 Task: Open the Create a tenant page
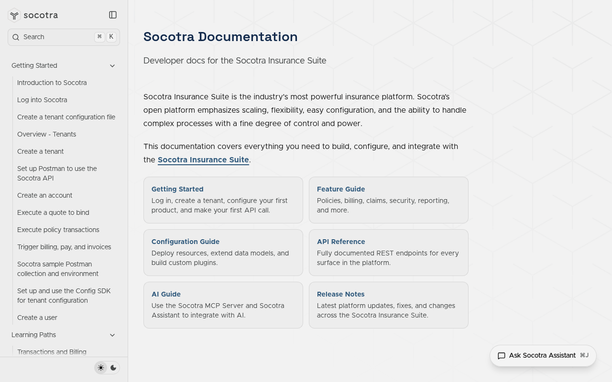(41, 151)
